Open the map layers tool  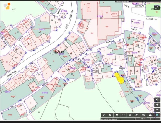click(117, 115)
